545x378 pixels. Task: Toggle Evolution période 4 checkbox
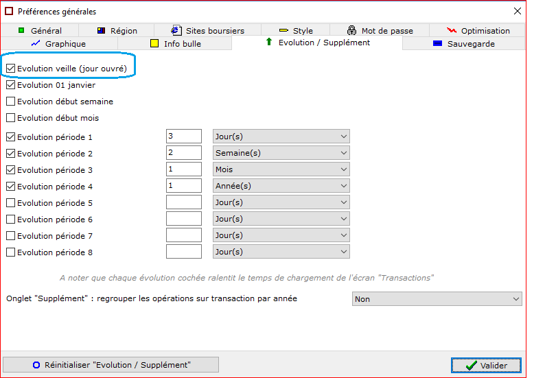(11, 186)
